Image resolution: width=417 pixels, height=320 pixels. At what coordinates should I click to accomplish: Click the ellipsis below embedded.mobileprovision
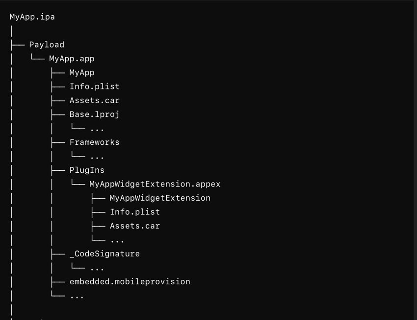click(77, 296)
